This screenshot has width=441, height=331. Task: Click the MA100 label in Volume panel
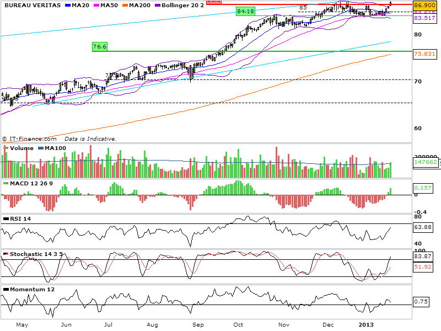click(56, 148)
